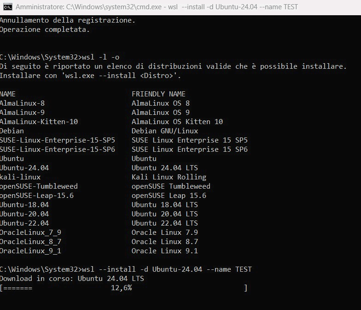Click the 12,6% progress percentage
Viewport: 361px width, 310px height.
121,288
